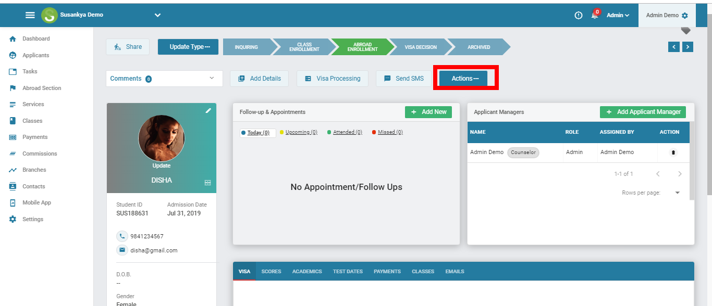Image resolution: width=712 pixels, height=306 pixels.
Task: Go to next page of applicant managers
Action: 680,173
